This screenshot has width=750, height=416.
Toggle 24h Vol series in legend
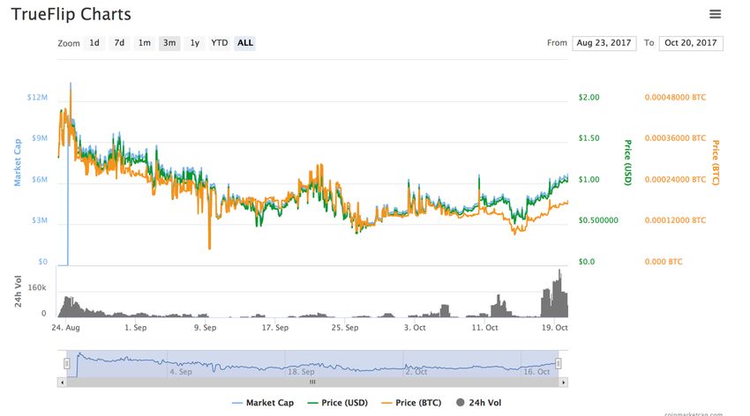click(x=479, y=403)
